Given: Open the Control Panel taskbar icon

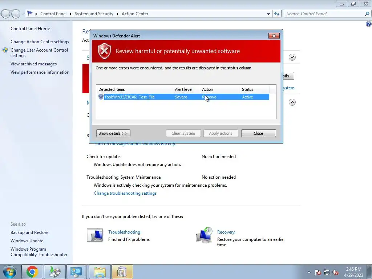Looking at the screenshot, I should tap(76, 272).
